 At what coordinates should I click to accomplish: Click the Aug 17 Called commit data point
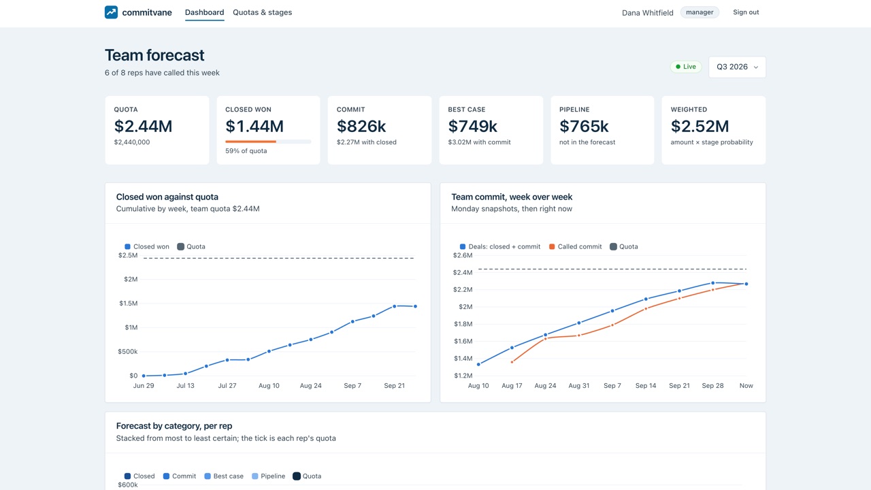coord(512,361)
